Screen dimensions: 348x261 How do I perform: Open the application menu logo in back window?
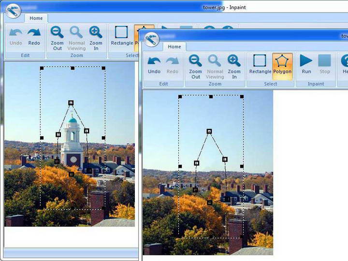(x=13, y=10)
